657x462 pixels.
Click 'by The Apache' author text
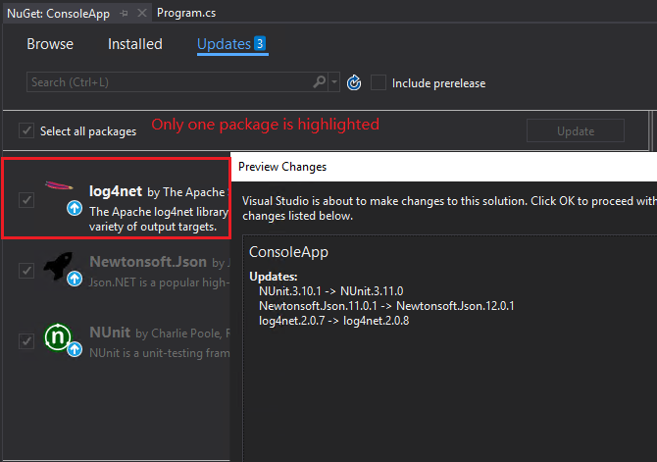(x=186, y=192)
